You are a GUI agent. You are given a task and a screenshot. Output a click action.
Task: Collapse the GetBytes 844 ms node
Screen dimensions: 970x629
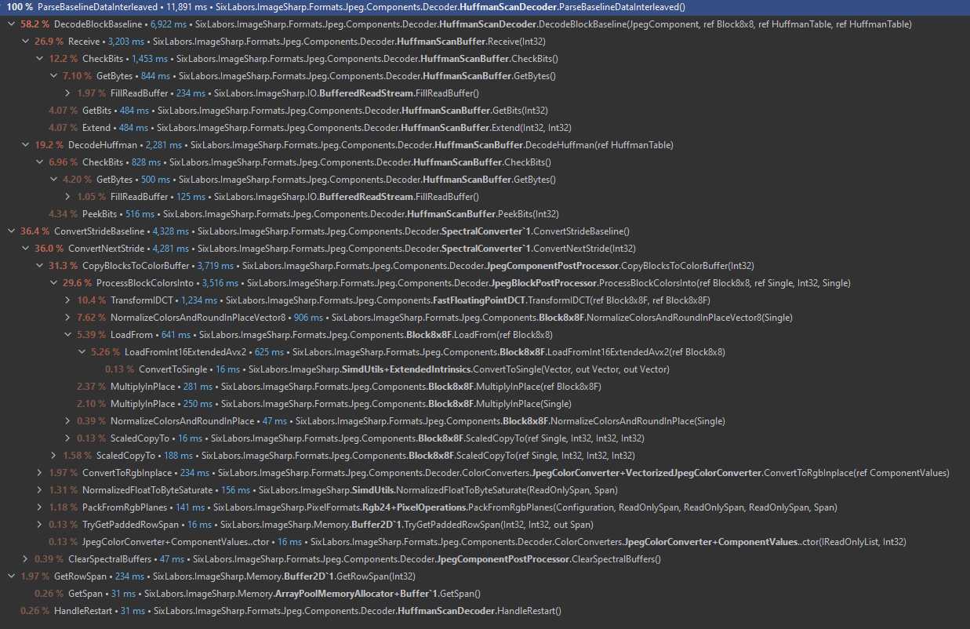[x=53, y=76]
